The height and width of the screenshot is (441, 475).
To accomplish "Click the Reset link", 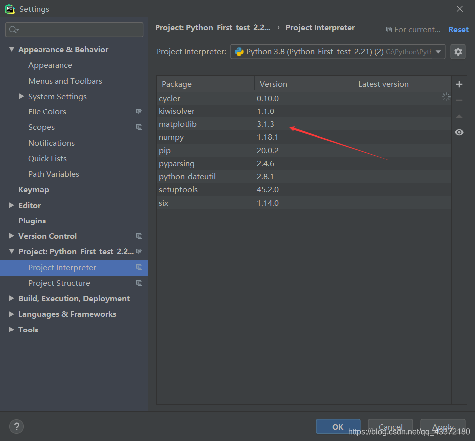I will pos(458,30).
